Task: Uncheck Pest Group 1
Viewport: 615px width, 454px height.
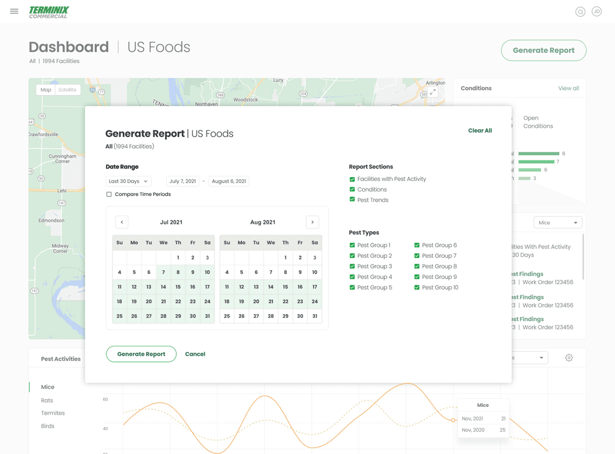Action: [x=352, y=245]
